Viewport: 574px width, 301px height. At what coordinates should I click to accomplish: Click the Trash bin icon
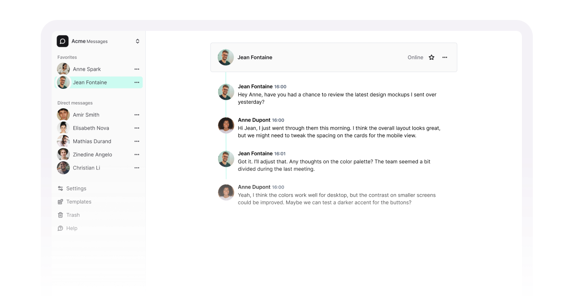click(x=60, y=215)
